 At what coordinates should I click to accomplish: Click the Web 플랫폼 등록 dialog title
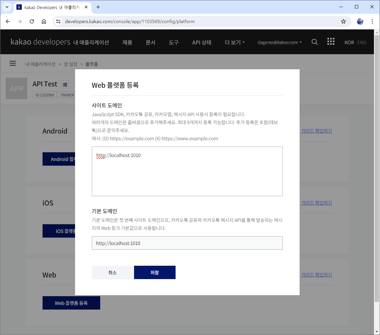pyautogui.click(x=115, y=85)
